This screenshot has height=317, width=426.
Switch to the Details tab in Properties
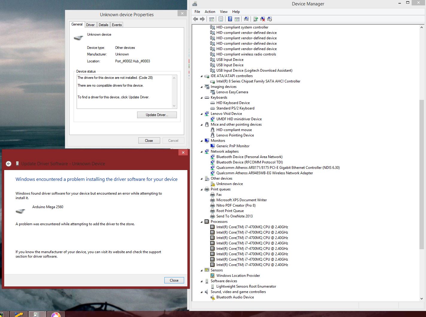coord(103,25)
